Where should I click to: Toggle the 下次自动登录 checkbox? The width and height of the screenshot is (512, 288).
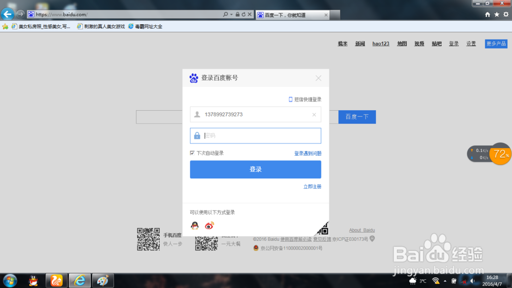point(192,153)
